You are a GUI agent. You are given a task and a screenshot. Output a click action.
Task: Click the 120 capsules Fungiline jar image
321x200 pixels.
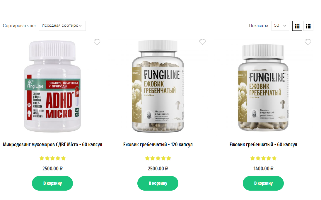(x=158, y=86)
